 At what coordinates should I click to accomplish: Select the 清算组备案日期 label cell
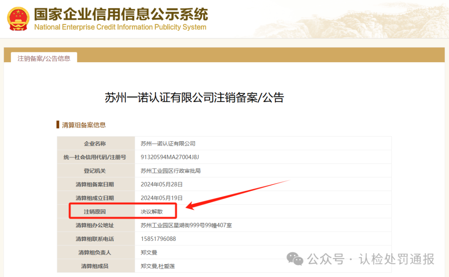96,184
